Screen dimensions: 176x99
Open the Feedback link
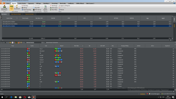tap(143, 94)
